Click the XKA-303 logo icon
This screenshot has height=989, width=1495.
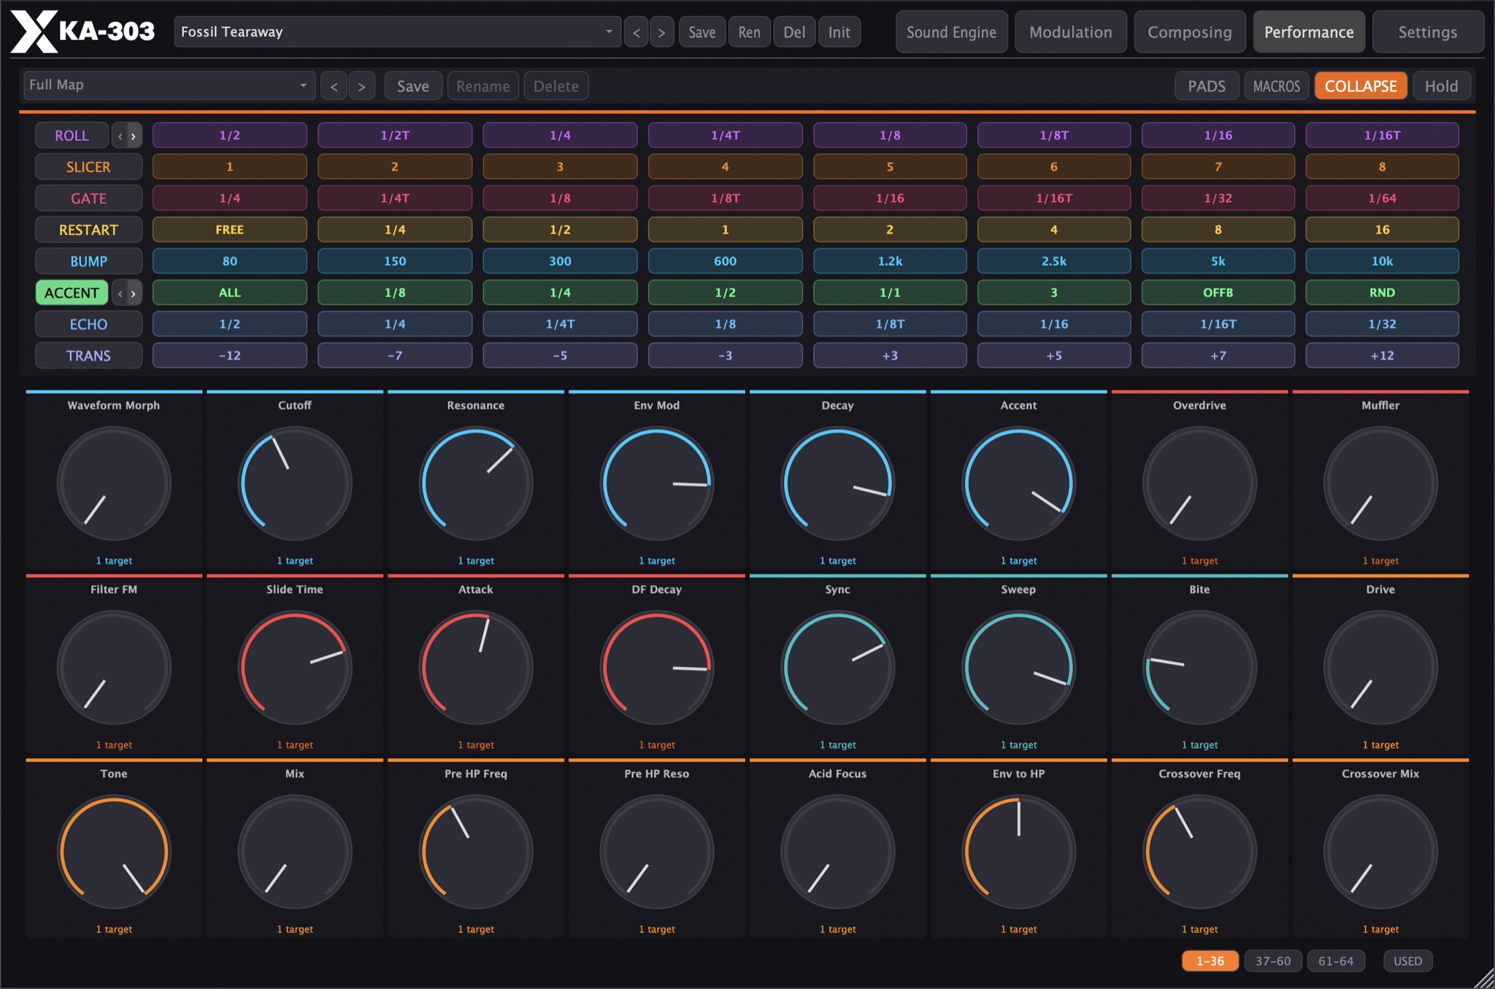[34, 32]
